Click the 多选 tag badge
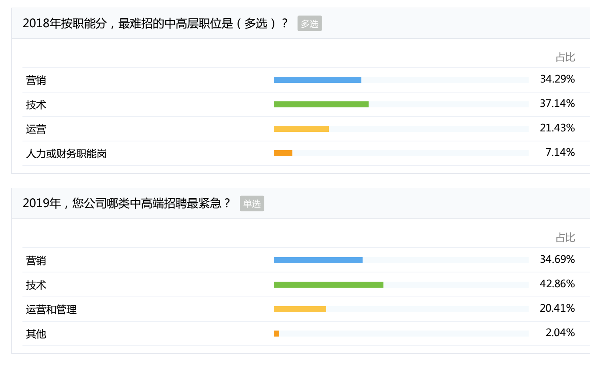 [x=309, y=24]
